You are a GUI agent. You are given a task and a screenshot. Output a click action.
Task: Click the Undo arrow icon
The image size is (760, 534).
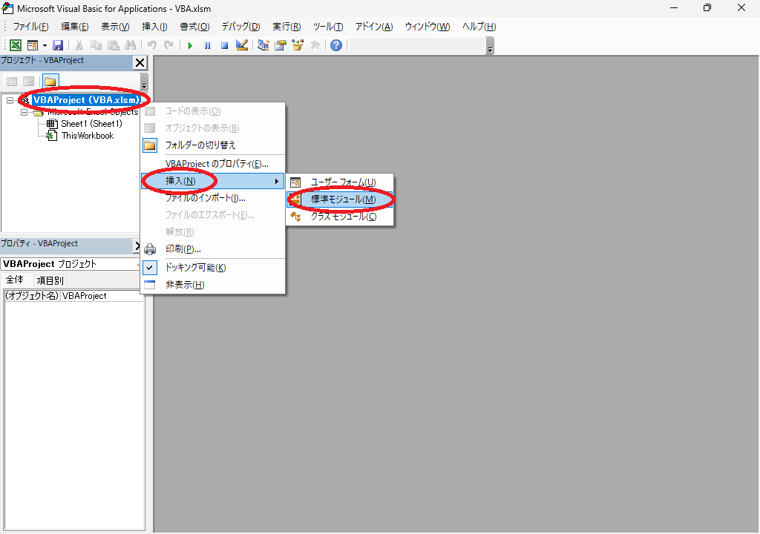[x=151, y=45]
